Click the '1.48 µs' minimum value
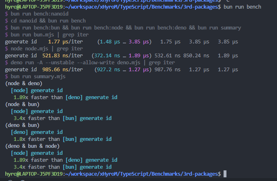The image size is (277, 181). pos(110,42)
